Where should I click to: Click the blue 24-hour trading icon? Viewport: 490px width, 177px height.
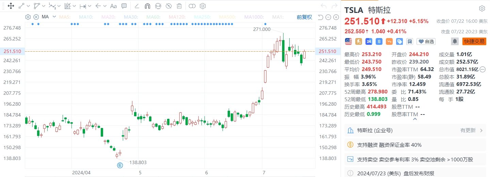coord(369,41)
